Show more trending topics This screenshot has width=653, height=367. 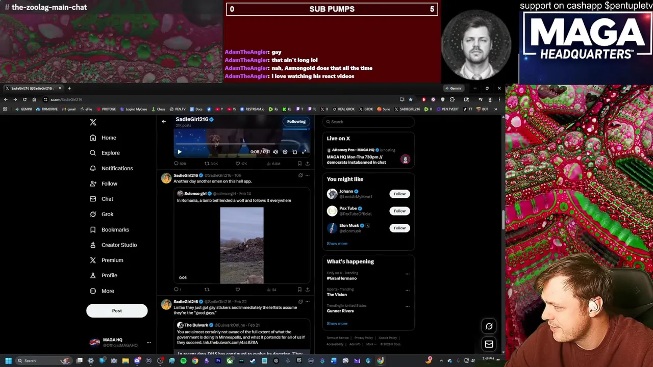[337, 324]
